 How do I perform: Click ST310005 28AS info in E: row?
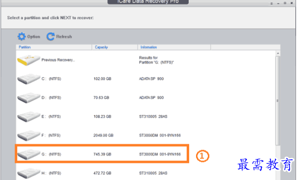[x=153, y=116]
